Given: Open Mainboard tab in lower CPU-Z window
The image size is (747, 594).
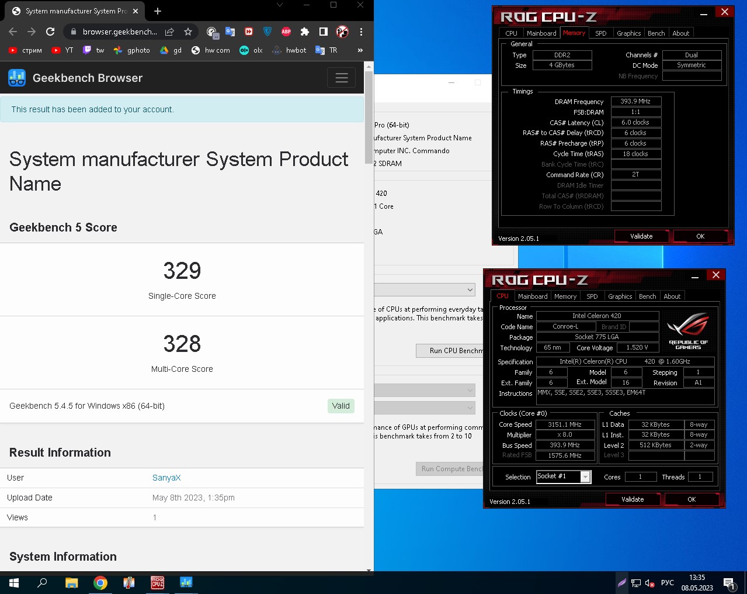Looking at the screenshot, I should 533,296.
